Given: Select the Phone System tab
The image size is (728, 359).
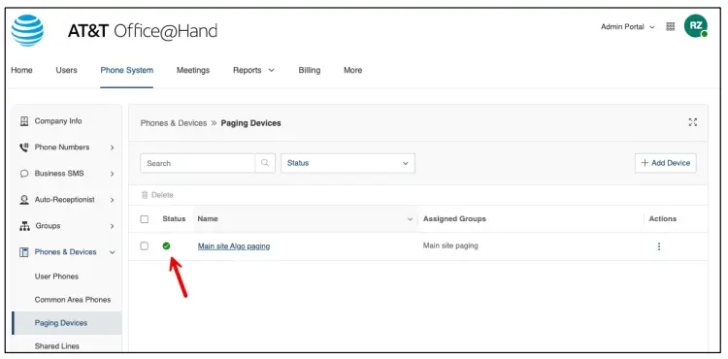Looking at the screenshot, I should click(x=127, y=70).
